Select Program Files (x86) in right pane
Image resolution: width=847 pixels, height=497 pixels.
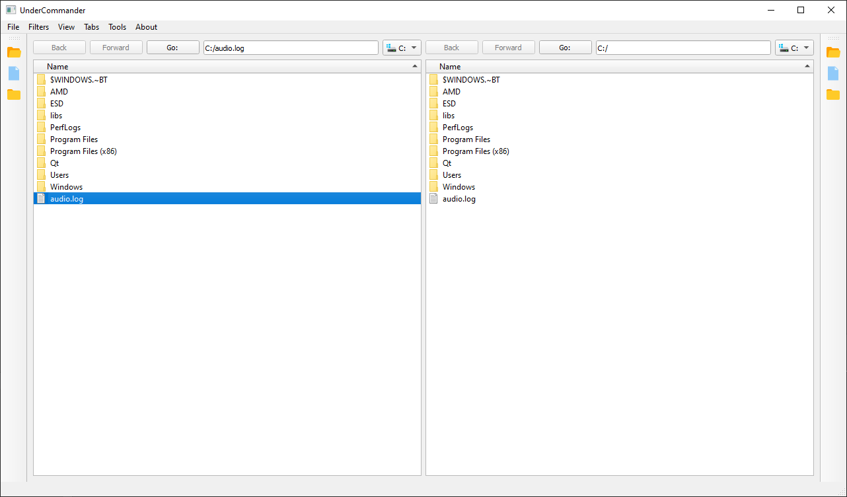pyautogui.click(x=476, y=151)
